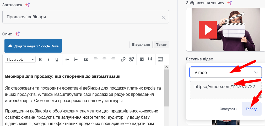Toggle underline formatting
This screenshot has width=265, height=126.
click(57, 59)
